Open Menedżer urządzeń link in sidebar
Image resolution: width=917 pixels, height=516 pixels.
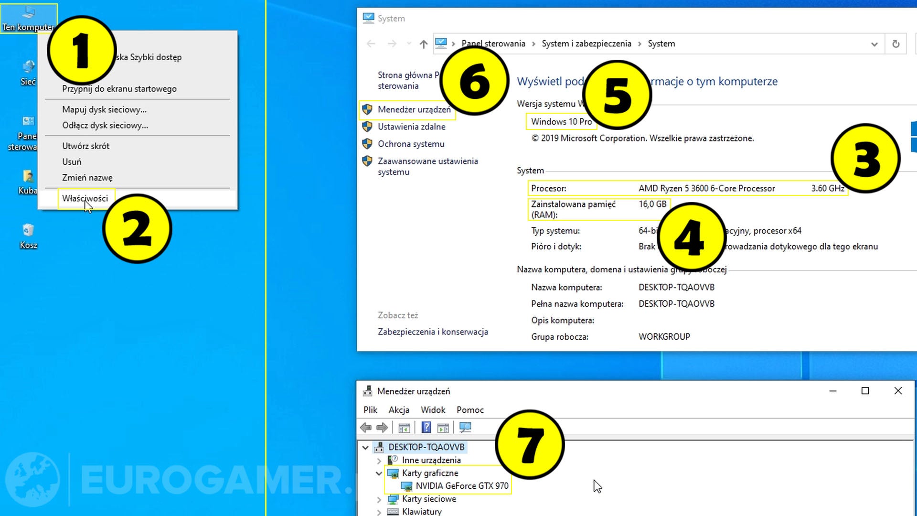(x=414, y=109)
